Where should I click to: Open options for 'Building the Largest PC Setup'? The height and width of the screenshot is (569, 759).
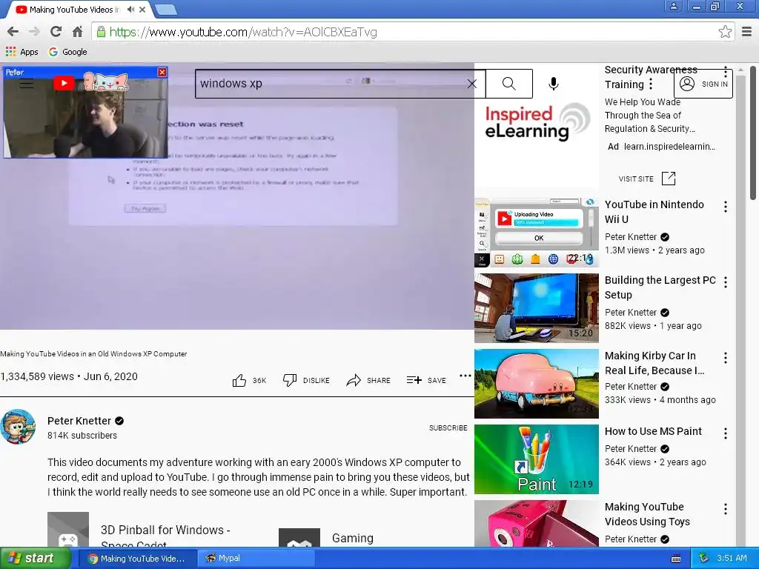click(725, 282)
